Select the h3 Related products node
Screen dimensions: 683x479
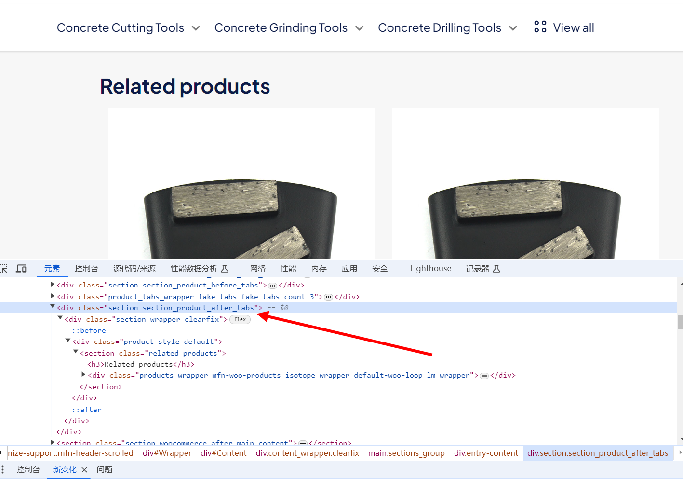141,364
